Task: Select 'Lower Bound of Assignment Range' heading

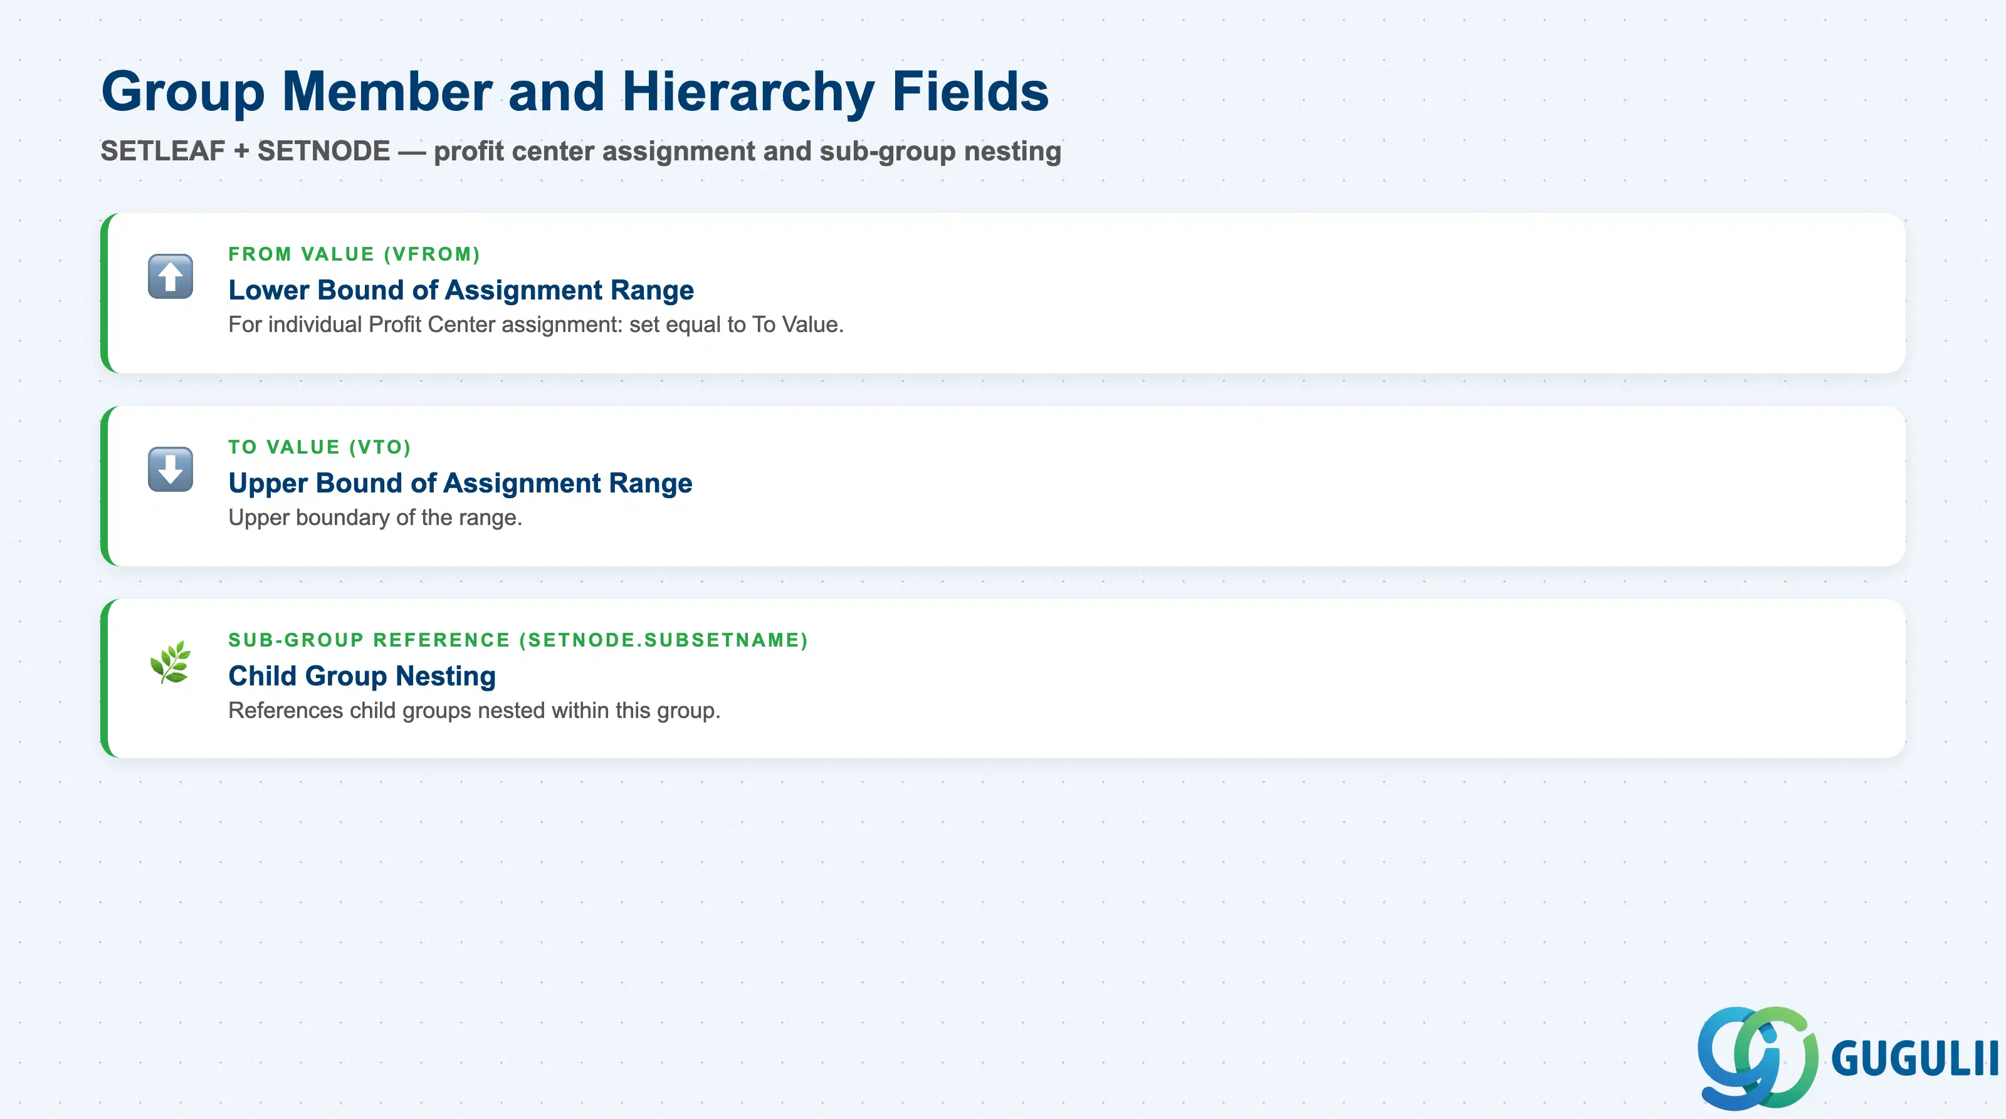Action: [461, 289]
